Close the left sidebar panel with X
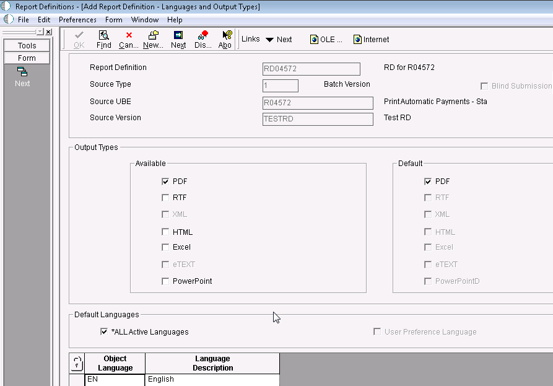The width and height of the screenshot is (553, 386). tap(49, 32)
